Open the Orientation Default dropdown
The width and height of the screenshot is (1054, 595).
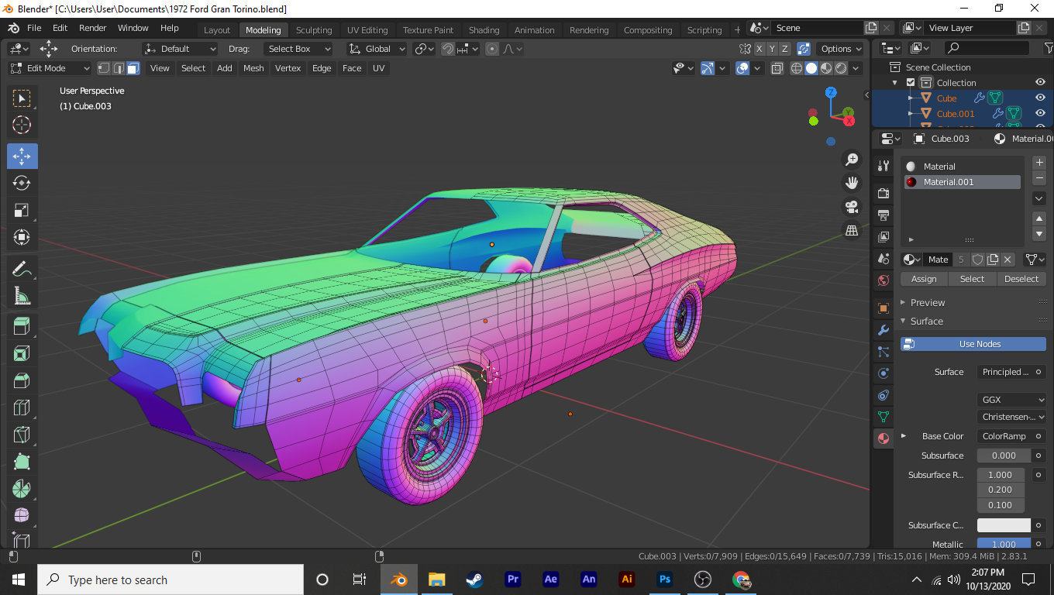coord(180,49)
